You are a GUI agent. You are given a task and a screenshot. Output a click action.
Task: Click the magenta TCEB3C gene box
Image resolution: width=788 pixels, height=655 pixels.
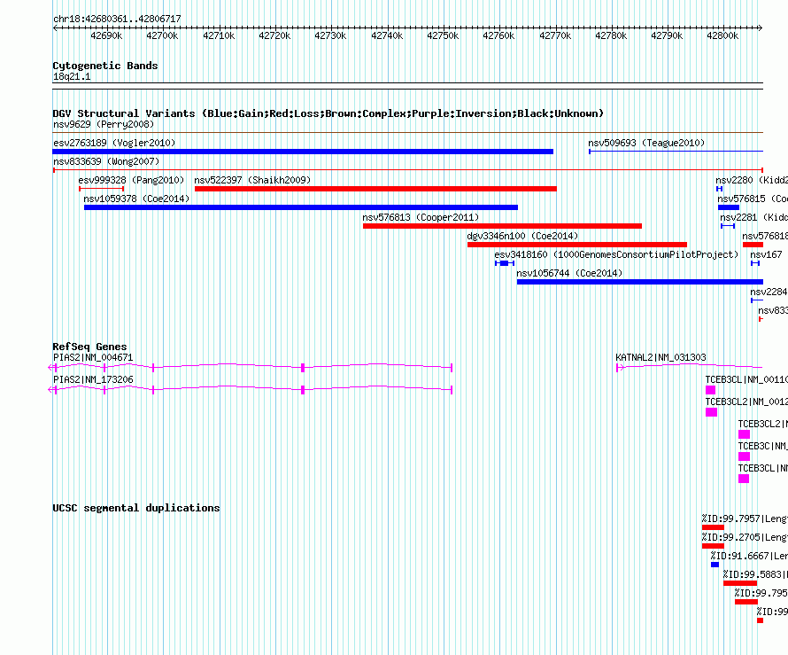coord(745,456)
